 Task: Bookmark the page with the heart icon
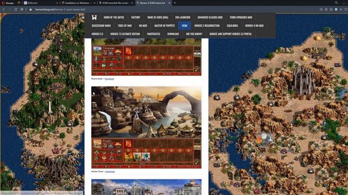(346, 10)
